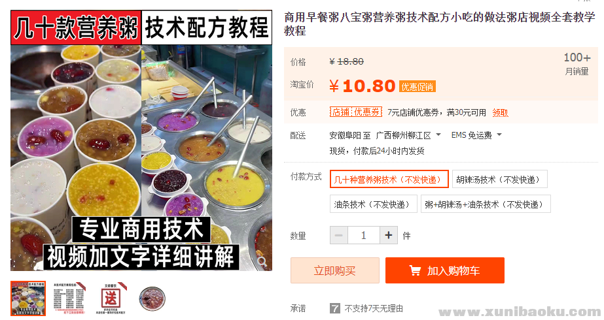Click the 优惠促销 promotion badge
The height and width of the screenshot is (320, 604).
tap(417, 87)
